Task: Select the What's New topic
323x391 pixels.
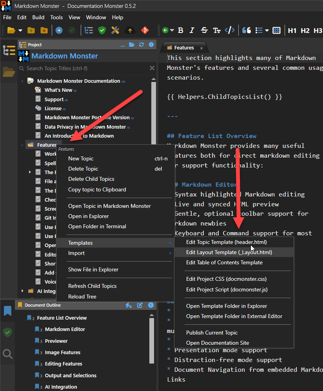Action: pyautogui.click(x=58, y=90)
